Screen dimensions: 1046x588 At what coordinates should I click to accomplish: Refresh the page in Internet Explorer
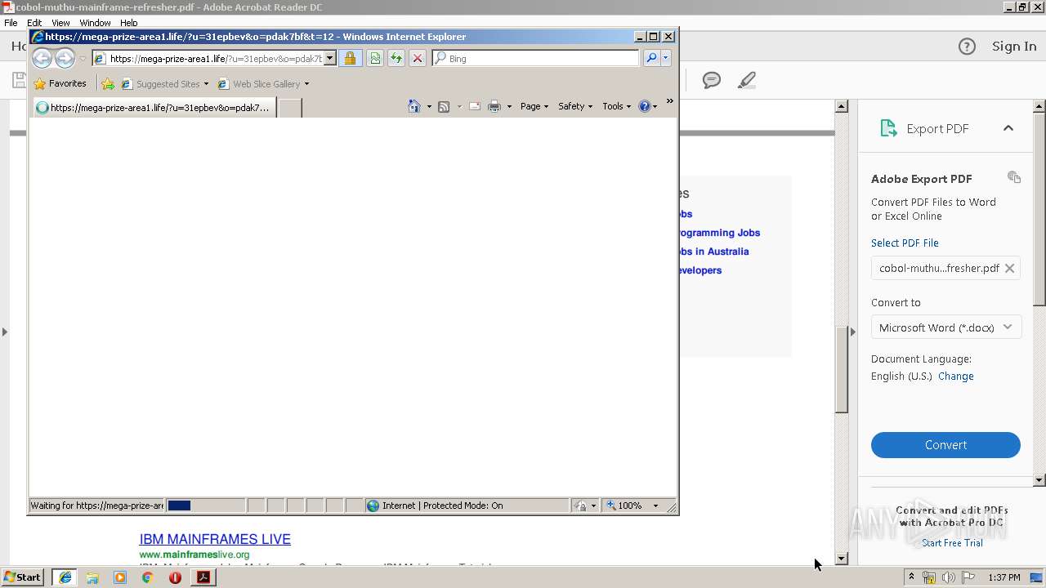(x=396, y=59)
